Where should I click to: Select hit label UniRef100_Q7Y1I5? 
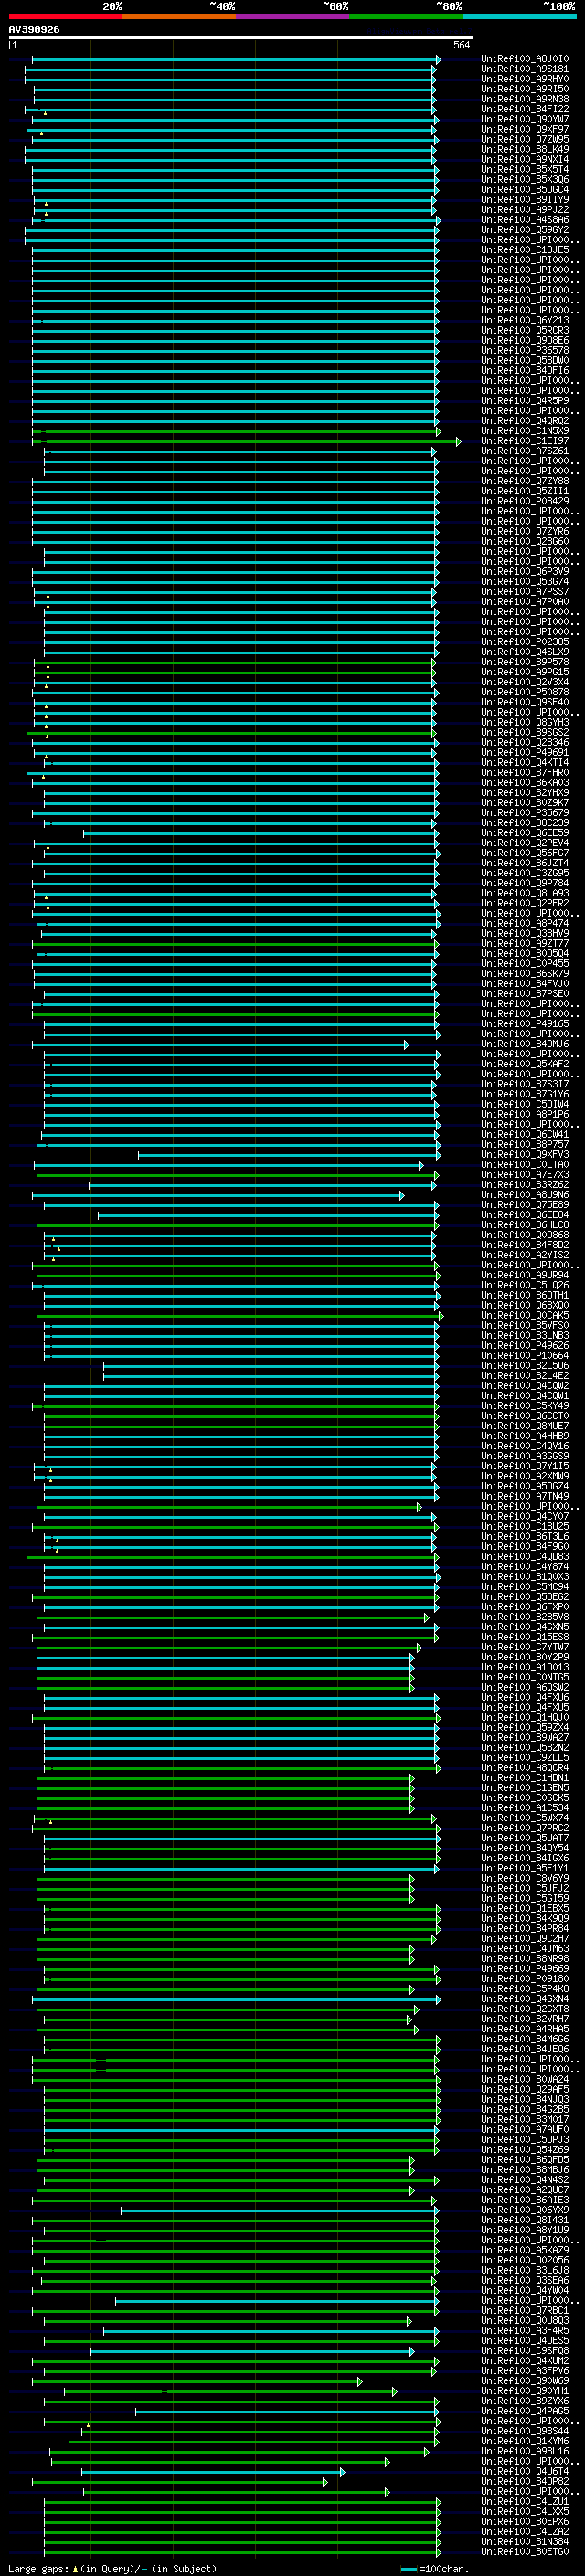(x=525, y=1466)
